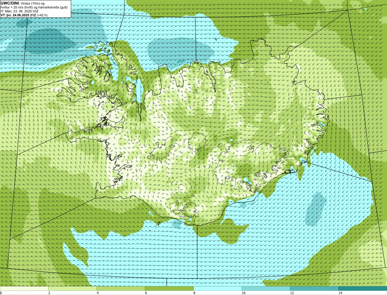Select the line 'hviður > 25 m/s (hvítt) og hámarkshviða (gult)'
The image size is (387, 295).
(34, 7)
